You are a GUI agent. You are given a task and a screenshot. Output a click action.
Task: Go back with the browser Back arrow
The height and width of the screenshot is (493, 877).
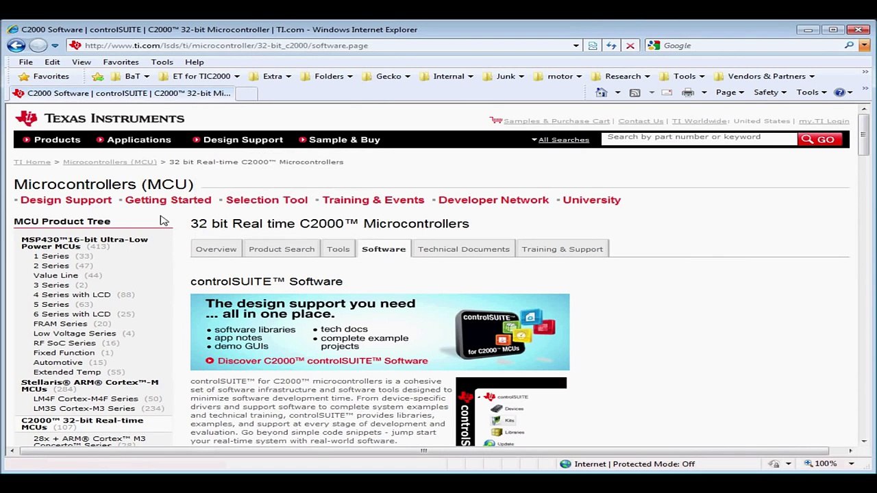(16, 45)
